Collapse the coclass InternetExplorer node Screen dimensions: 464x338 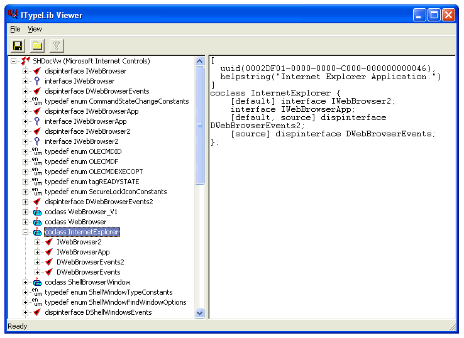[26, 232]
